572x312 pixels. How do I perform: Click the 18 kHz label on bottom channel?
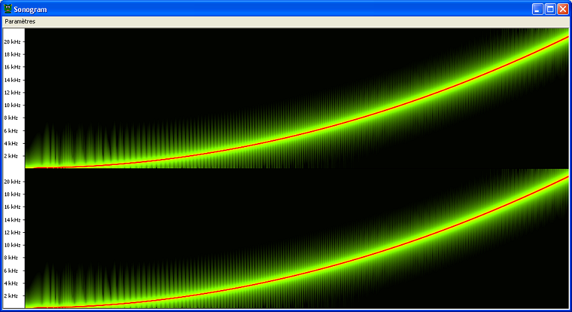point(12,194)
